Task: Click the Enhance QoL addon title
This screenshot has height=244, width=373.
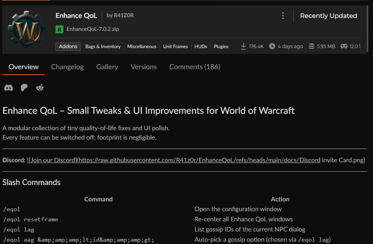Action: pos(76,16)
